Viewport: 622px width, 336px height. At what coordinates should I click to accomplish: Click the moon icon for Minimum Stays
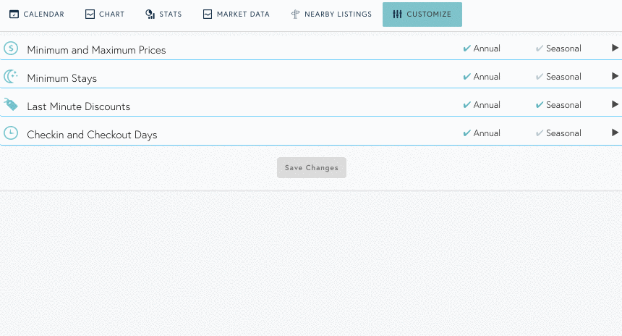pyautogui.click(x=11, y=76)
